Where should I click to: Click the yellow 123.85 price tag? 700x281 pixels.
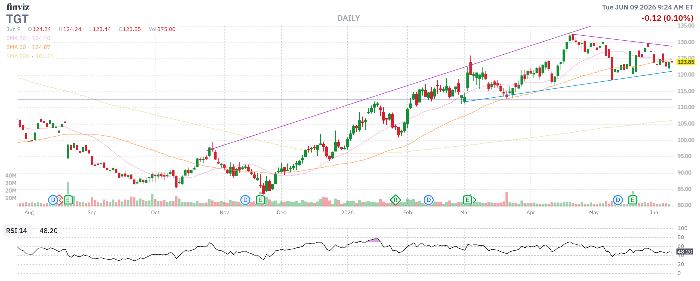[685, 62]
